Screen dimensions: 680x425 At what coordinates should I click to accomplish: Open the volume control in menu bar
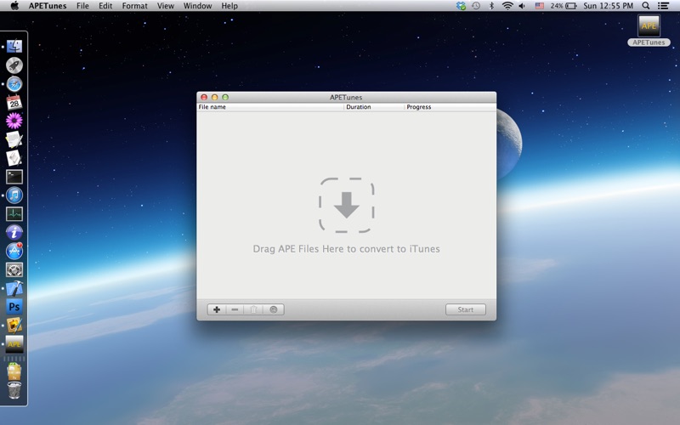coord(523,6)
